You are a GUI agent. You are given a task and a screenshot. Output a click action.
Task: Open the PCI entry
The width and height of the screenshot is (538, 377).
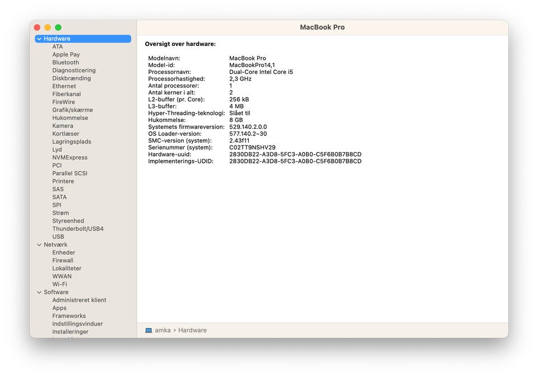pyautogui.click(x=57, y=166)
